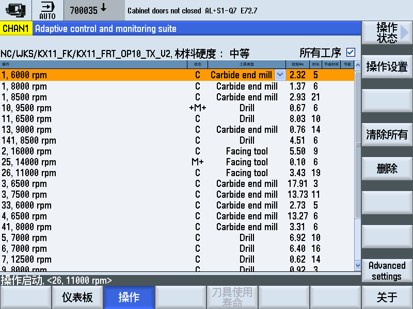The width and height of the screenshot is (413, 309).
Task: Click the 清除所有 clear-all softkey
Action: (x=386, y=134)
